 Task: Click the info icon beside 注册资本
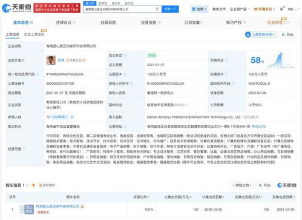click(125, 74)
